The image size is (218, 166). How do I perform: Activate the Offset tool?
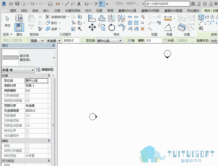102,18
